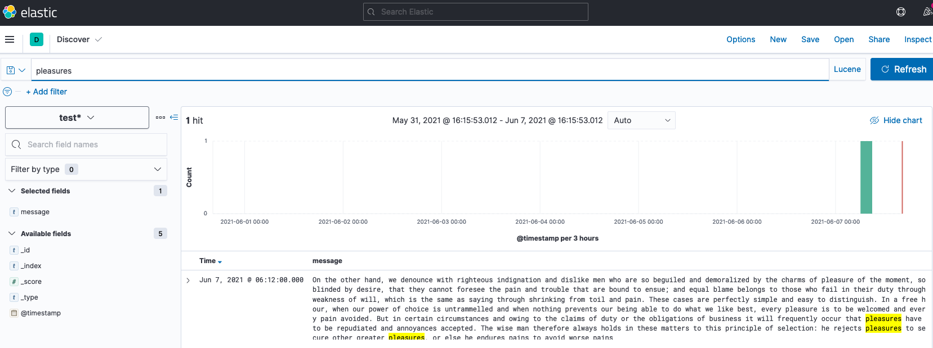Open the hamburger navigation menu

(10, 39)
